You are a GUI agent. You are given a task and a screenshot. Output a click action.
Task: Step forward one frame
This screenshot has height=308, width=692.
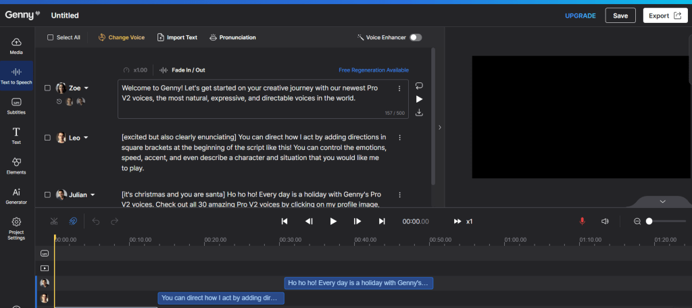357,221
